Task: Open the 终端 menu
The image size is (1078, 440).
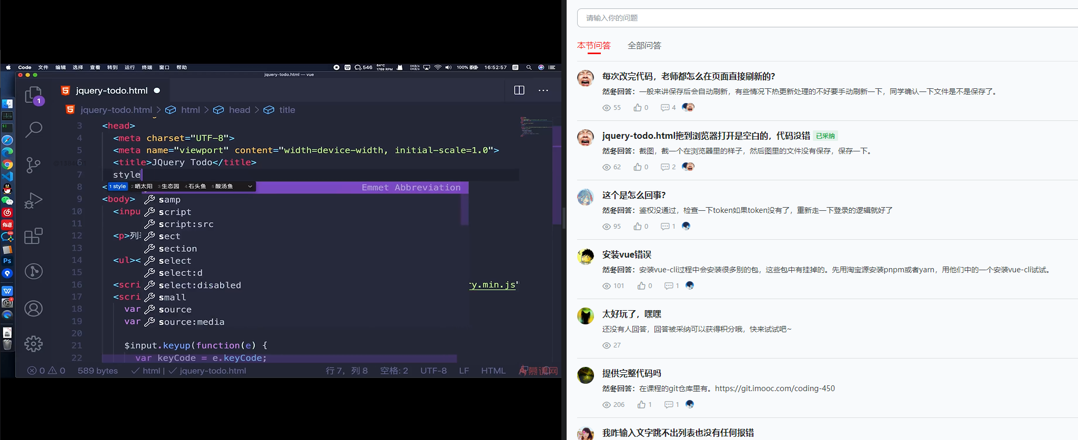Action: pyautogui.click(x=147, y=67)
